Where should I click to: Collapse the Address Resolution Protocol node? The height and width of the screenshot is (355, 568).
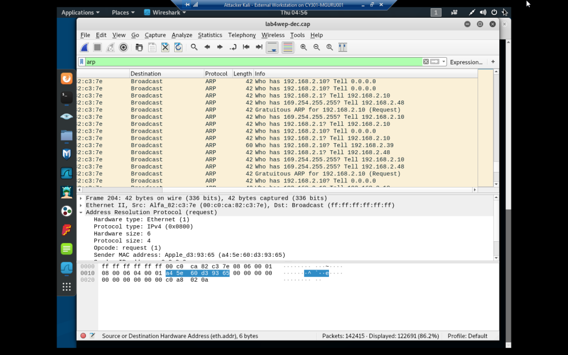tap(81, 212)
